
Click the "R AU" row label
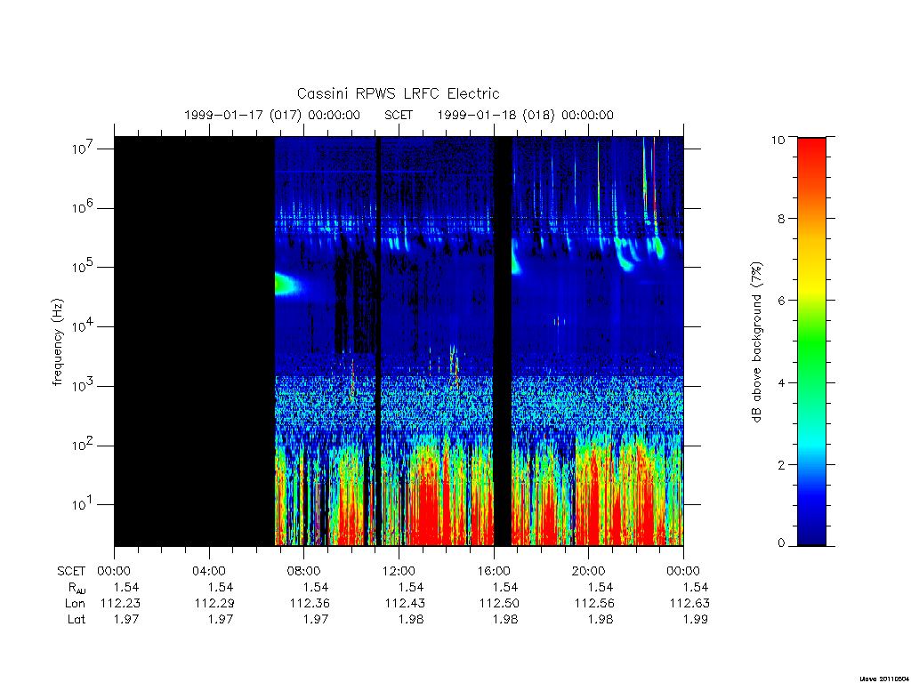tap(77, 588)
